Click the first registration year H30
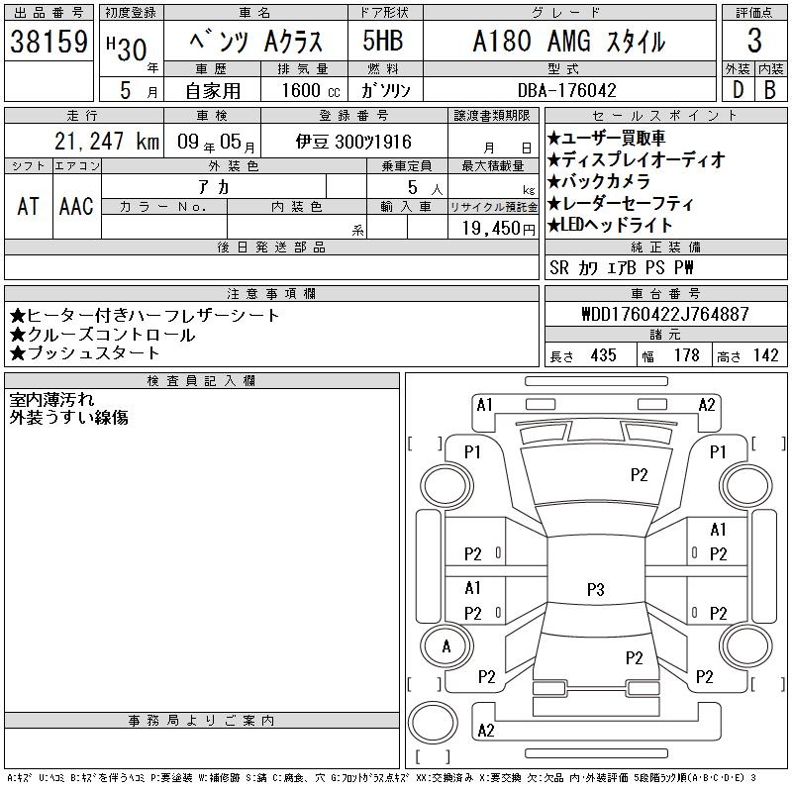The image size is (792, 792). pos(127,49)
